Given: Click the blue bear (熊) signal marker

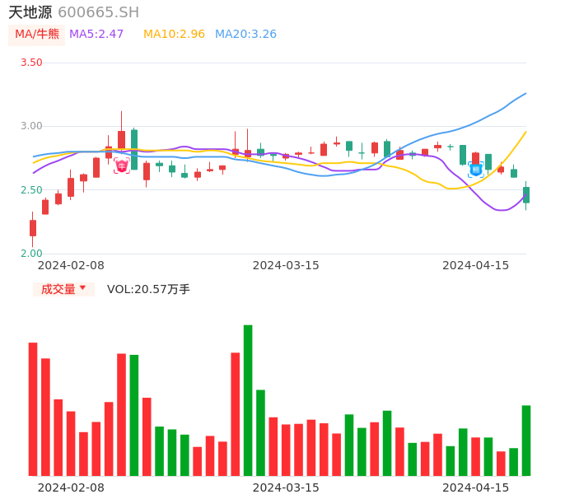Looking at the screenshot, I should point(475,169).
